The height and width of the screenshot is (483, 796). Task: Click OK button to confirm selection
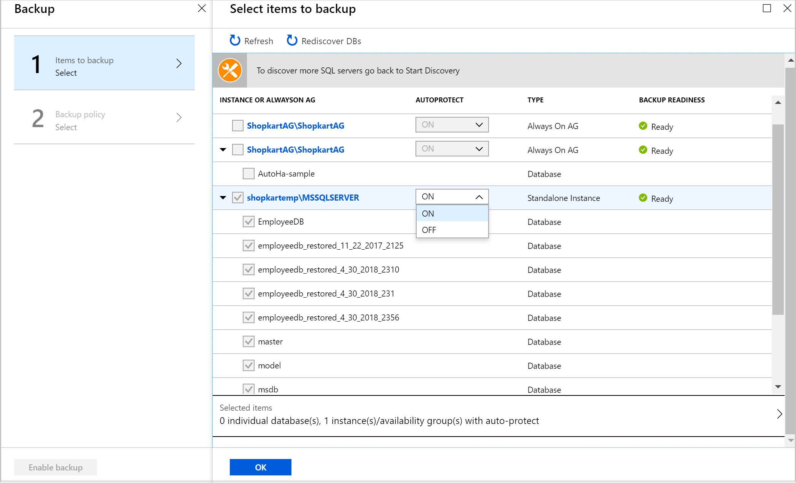click(x=261, y=467)
